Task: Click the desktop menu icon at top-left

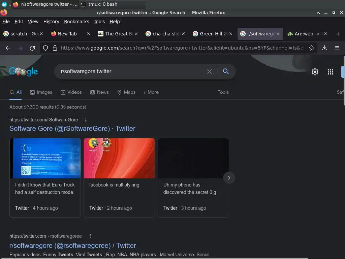Action: coord(4,4)
